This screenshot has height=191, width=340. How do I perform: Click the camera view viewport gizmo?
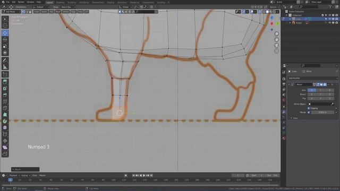277,45
